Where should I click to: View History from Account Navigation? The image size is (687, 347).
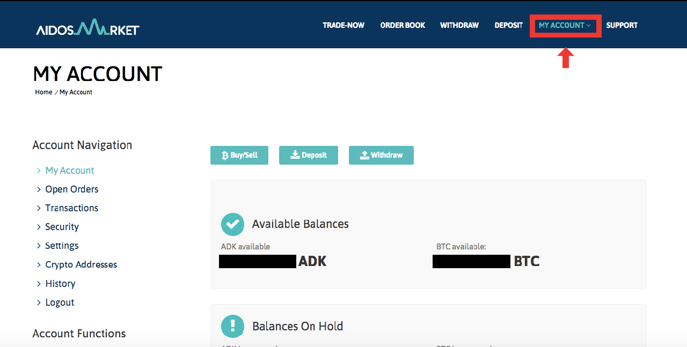pos(60,284)
